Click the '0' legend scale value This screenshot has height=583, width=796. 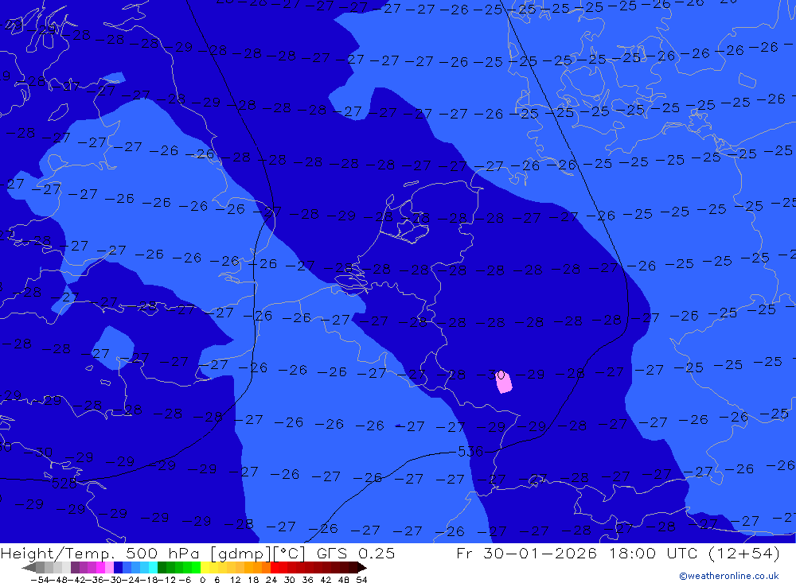202,580
